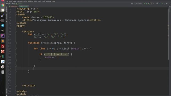This screenshot has width=171, height=96.
Task: Open the Run menu
Action: (36, 1)
